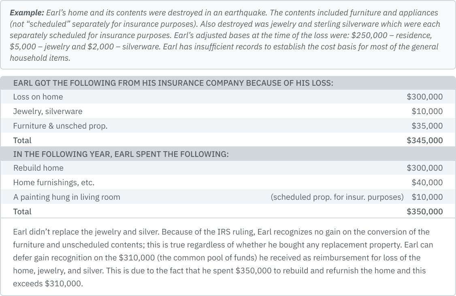Image resolution: width=456 pixels, height=296 pixels.
Task: Select the $35,000 furniture amount
Action: click(427, 126)
